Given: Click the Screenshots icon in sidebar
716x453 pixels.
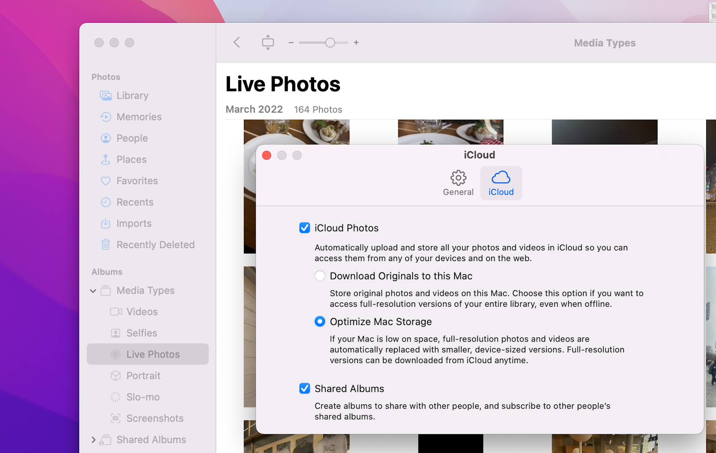Looking at the screenshot, I should [115, 418].
